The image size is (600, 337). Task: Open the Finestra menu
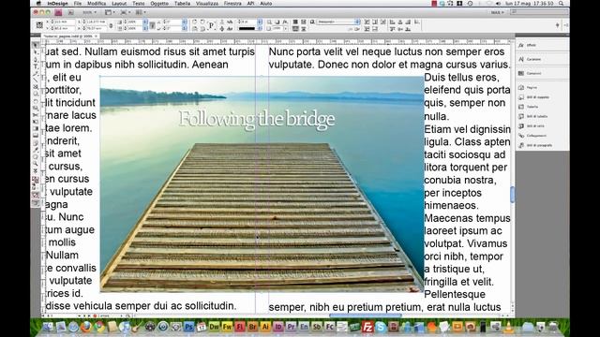[232, 4]
